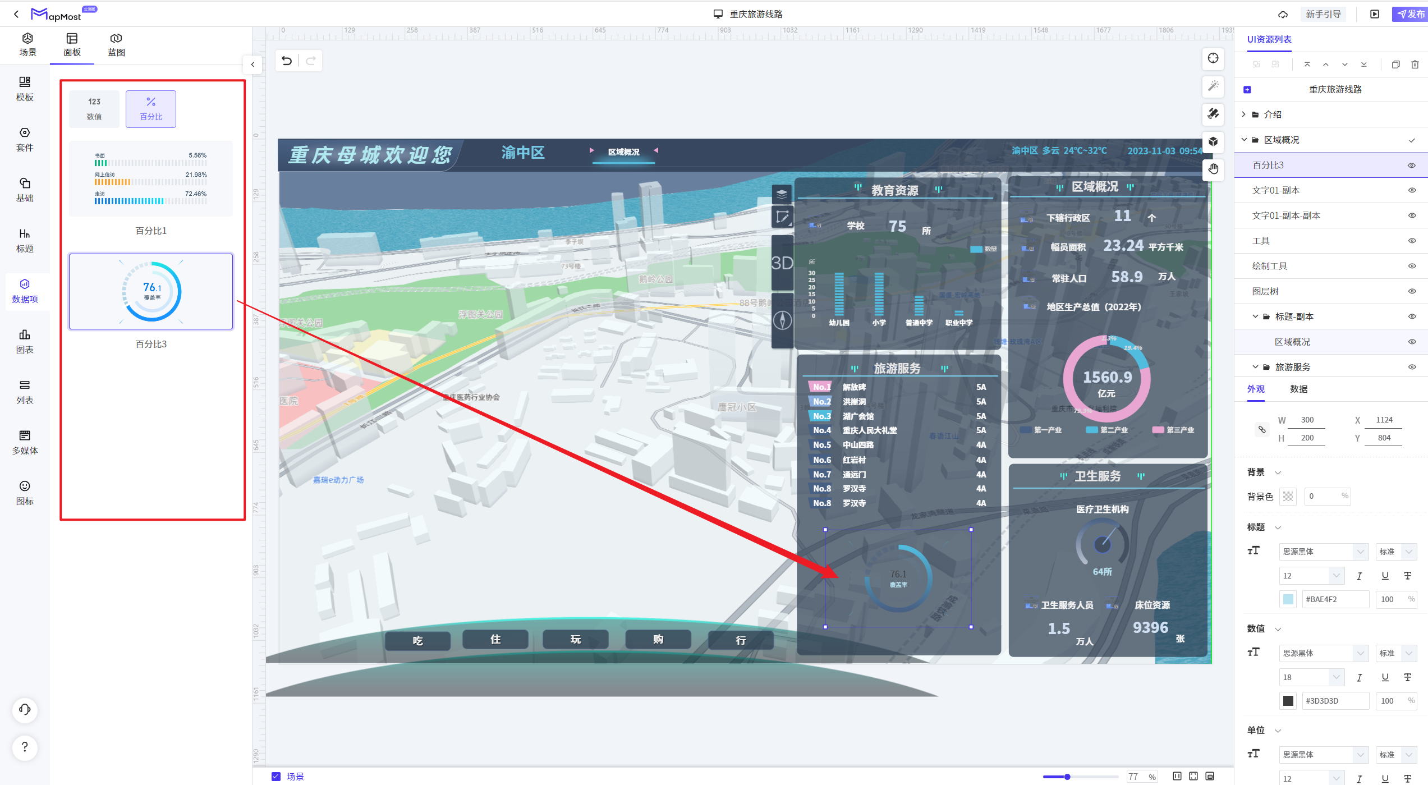
Task: Redo the last canvas action
Action: [311, 61]
